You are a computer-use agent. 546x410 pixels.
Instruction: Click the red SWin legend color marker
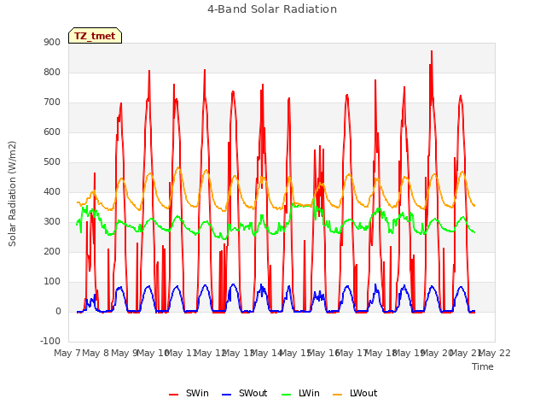point(173,395)
